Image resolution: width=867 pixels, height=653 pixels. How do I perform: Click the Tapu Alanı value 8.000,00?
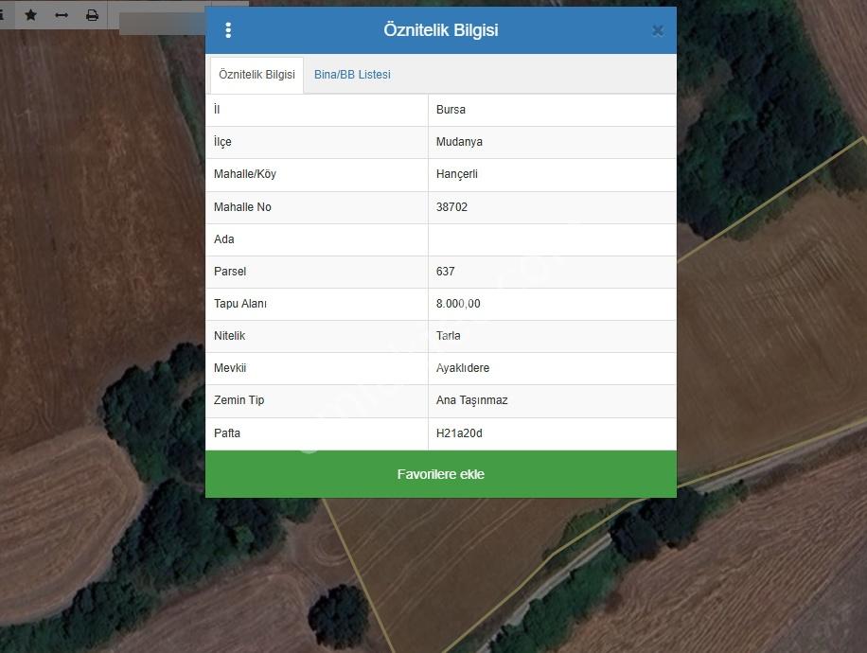tap(458, 304)
